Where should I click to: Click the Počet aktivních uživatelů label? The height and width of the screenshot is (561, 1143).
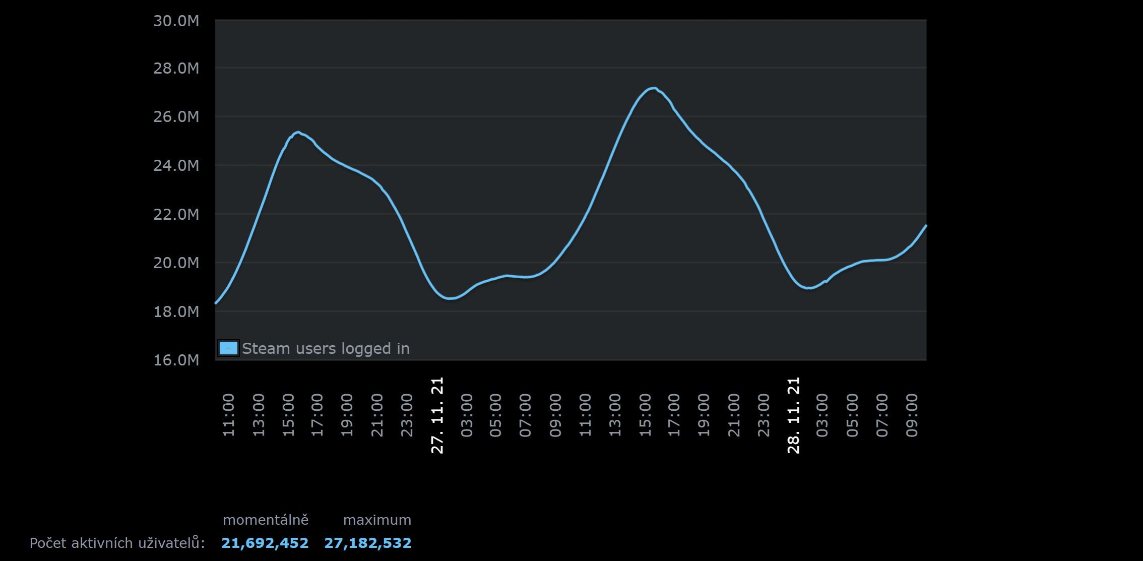point(117,543)
